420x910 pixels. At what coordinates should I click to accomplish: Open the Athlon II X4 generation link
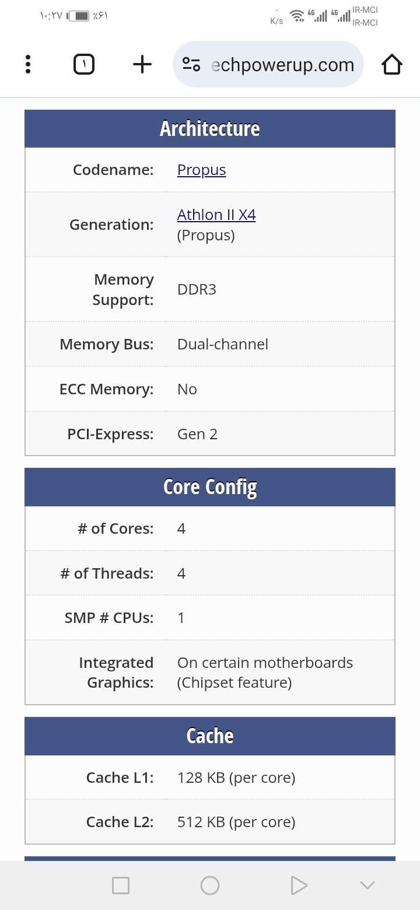pyautogui.click(x=216, y=215)
